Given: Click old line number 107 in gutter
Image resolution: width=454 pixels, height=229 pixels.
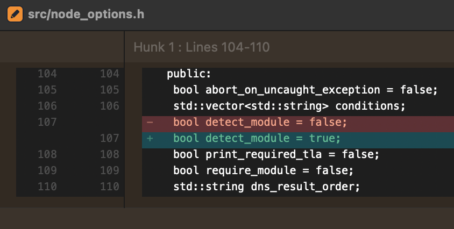Looking at the screenshot, I should [47, 123].
